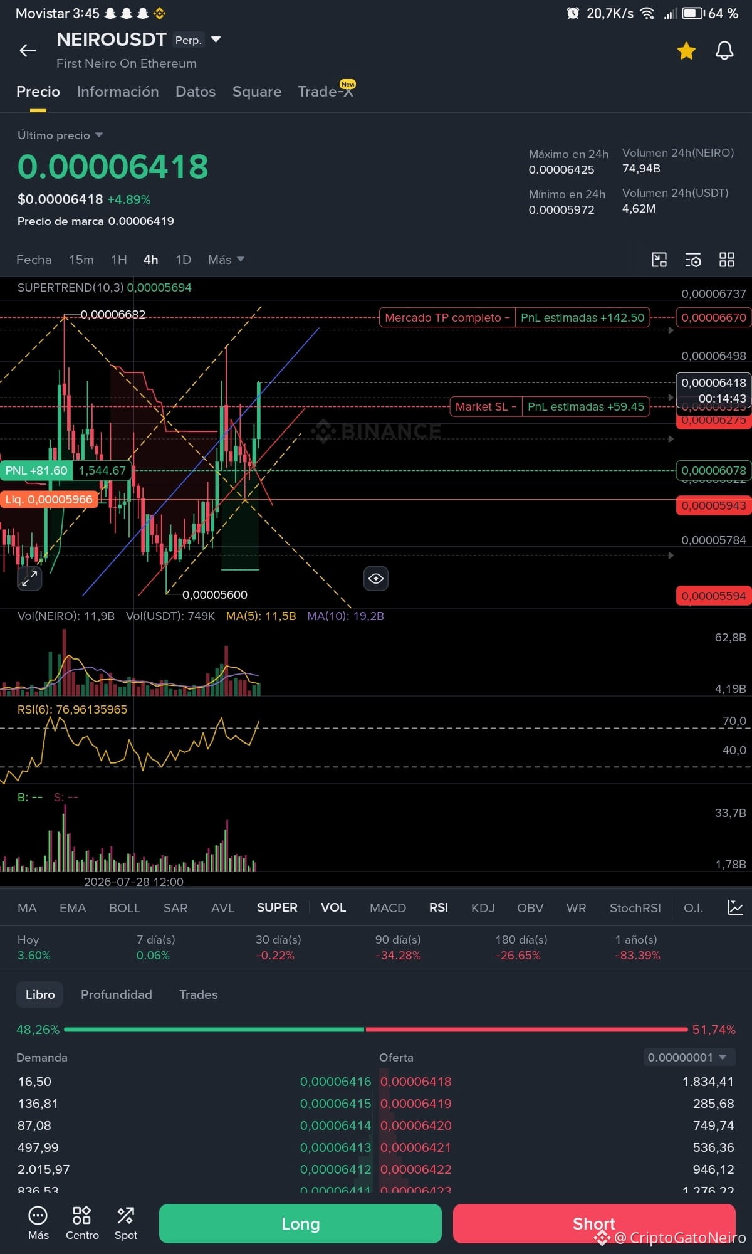Viewport: 752px width, 1254px height.
Task: Open order book precision 0.00000001 dropdown
Action: (689, 1057)
